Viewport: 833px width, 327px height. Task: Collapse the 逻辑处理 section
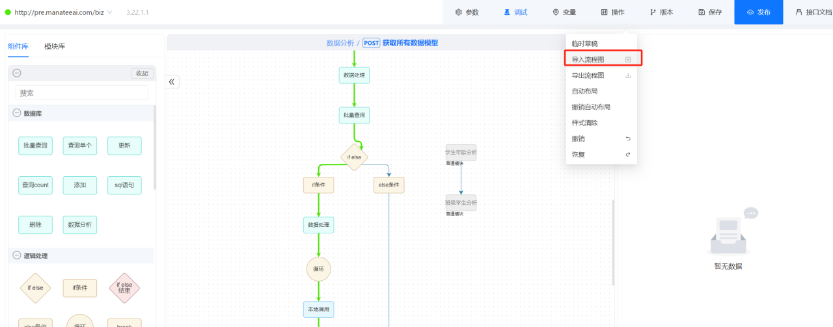pos(17,255)
